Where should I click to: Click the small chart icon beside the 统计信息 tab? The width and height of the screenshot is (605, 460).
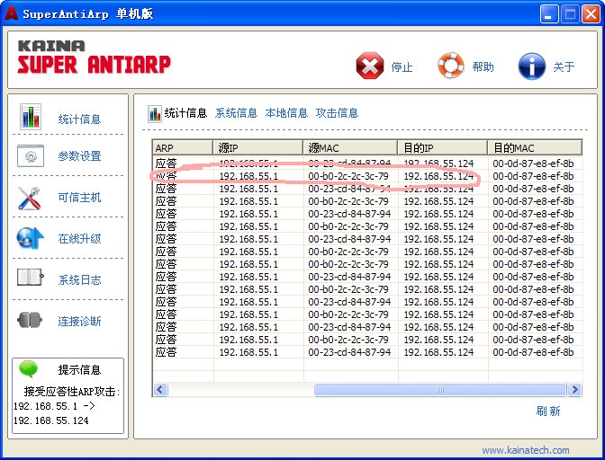(x=155, y=113)
